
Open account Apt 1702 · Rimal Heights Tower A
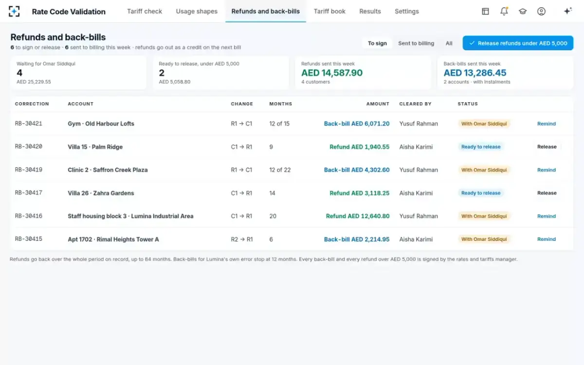[x=113, y=239]
